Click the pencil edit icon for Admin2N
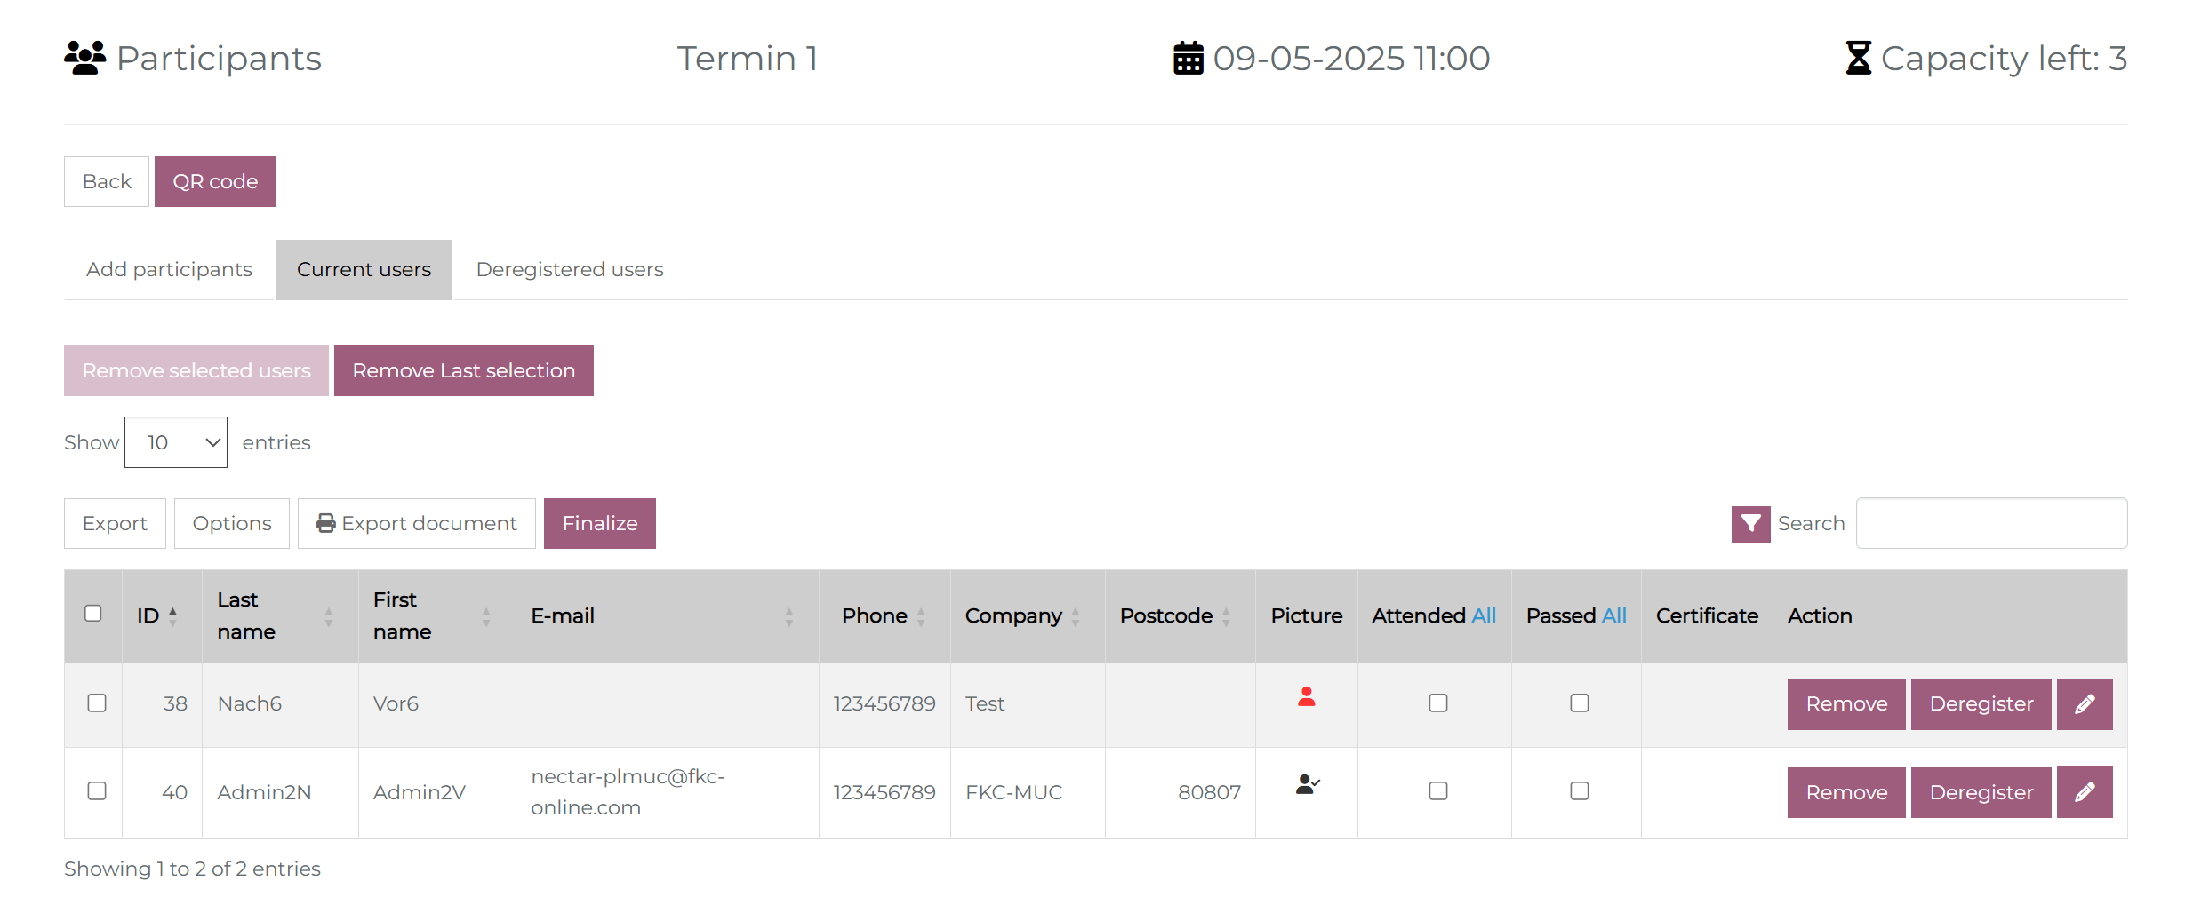Screen dimensions: 2185x913 point(2084,792)
